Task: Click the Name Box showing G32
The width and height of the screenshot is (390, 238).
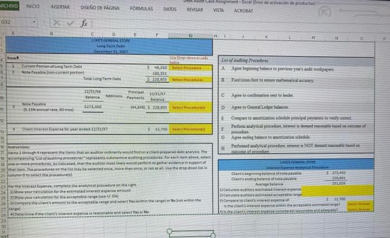Action: 16,22
